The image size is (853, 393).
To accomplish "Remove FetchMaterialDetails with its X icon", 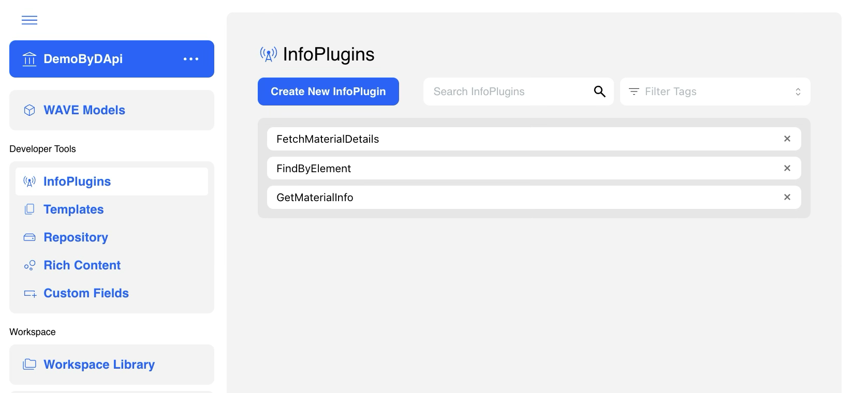I will 787,139.
